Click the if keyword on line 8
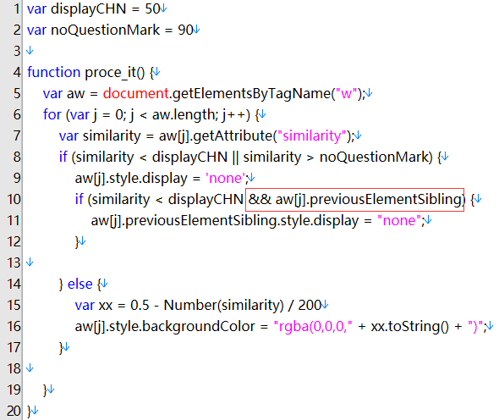 (x=63, y=157)
